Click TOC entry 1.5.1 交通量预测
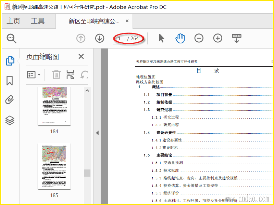This screenshot has height=205, width=274. (x=212, y=163)
